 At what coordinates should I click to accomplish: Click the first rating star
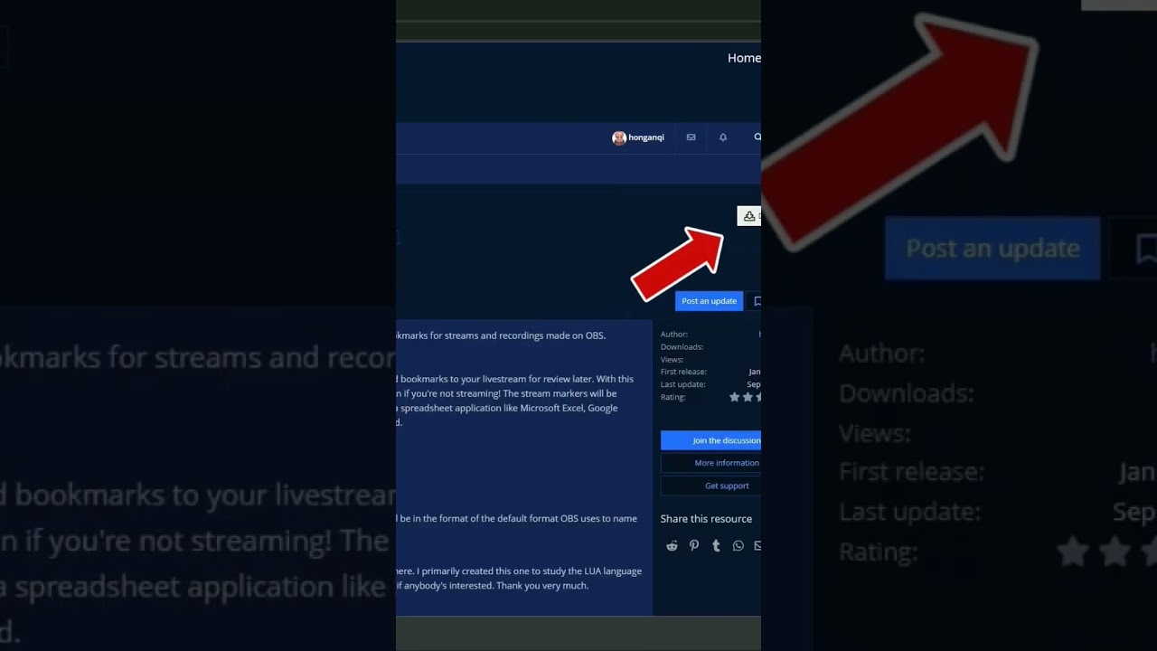tap(735, 397)
